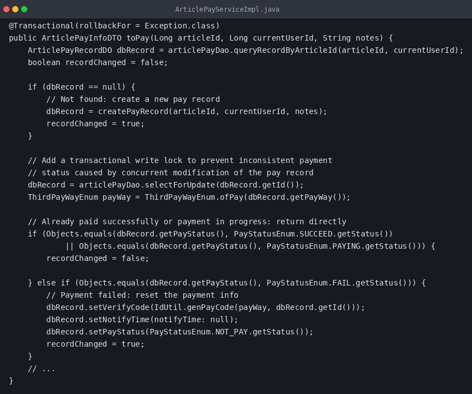Image resolution: width=472 pixels, height=394 pixels.
Task: Click the 'boolean recordChanged = false' declaration
Action: point(98,62)
